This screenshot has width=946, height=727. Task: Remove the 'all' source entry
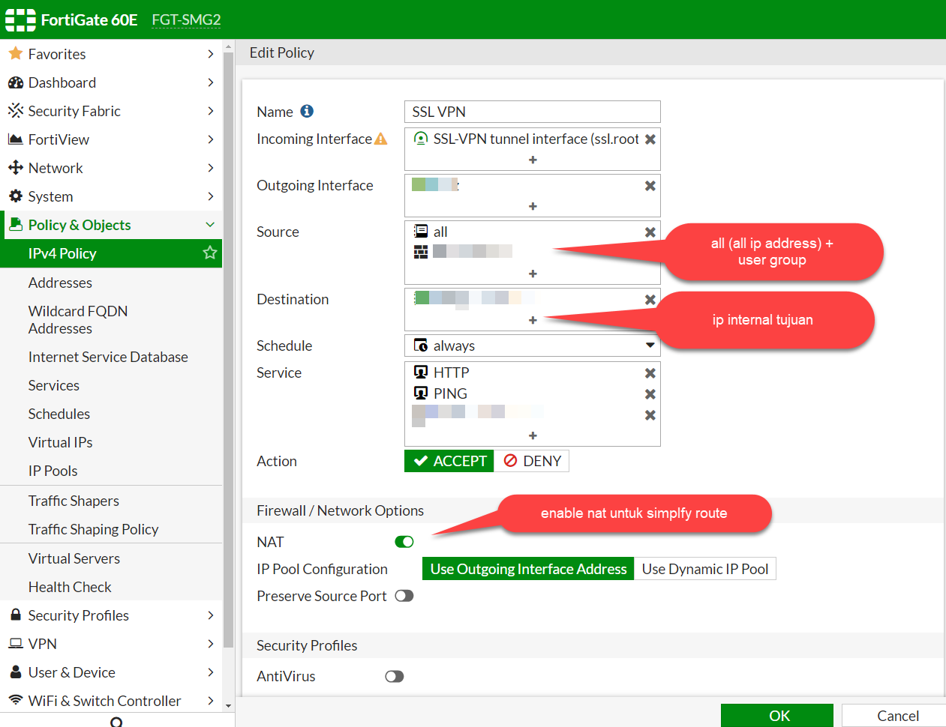click(x=650, y=232)
